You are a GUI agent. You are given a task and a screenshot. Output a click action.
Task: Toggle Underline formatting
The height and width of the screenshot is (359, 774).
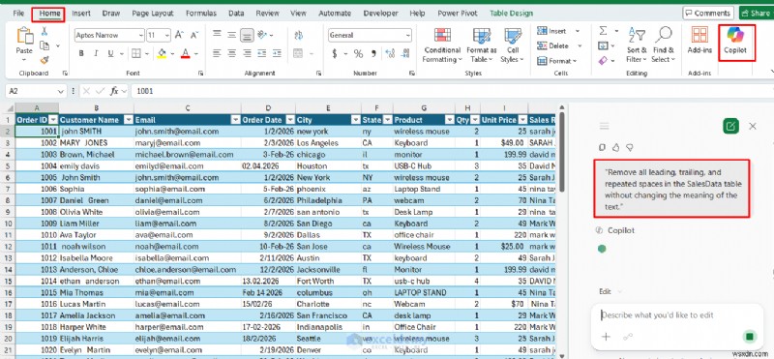(x=110, y=53)
